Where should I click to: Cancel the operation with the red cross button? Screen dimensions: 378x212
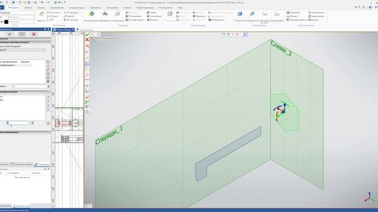[x=34, y=34]
